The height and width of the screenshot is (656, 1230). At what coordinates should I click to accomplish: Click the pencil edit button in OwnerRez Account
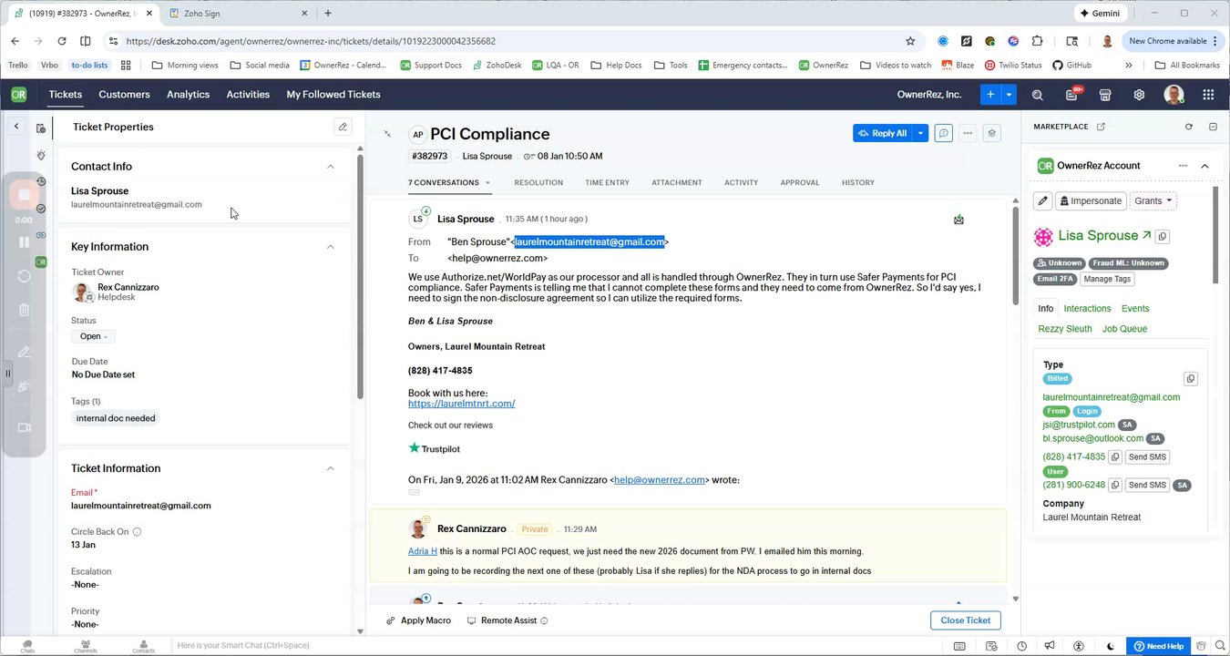coord(1043,200)
